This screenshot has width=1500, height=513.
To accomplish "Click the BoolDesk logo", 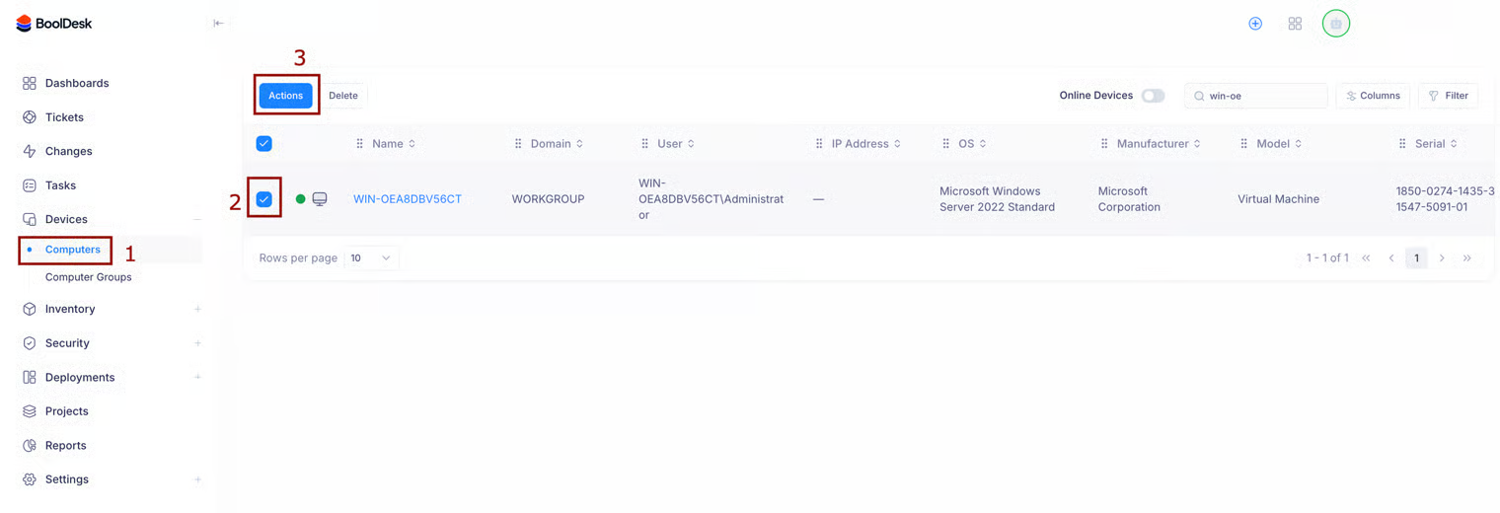I will tap(54, 24).
